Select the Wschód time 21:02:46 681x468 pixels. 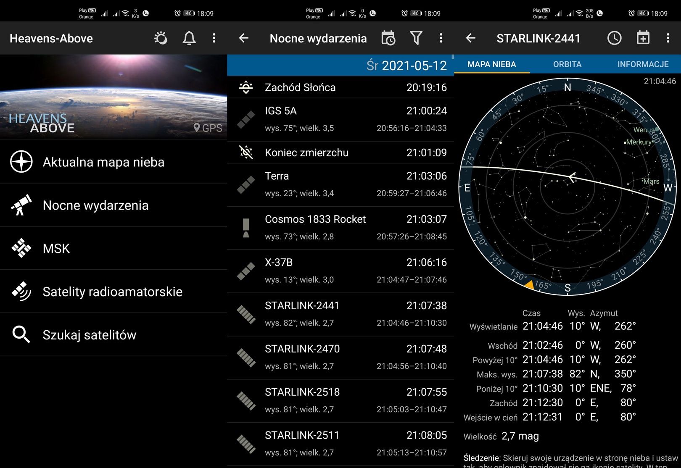(542, 345)
